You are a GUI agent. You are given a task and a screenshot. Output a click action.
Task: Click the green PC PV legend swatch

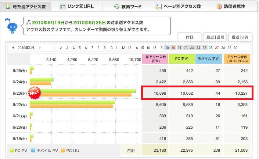click(x=12, y=150)
